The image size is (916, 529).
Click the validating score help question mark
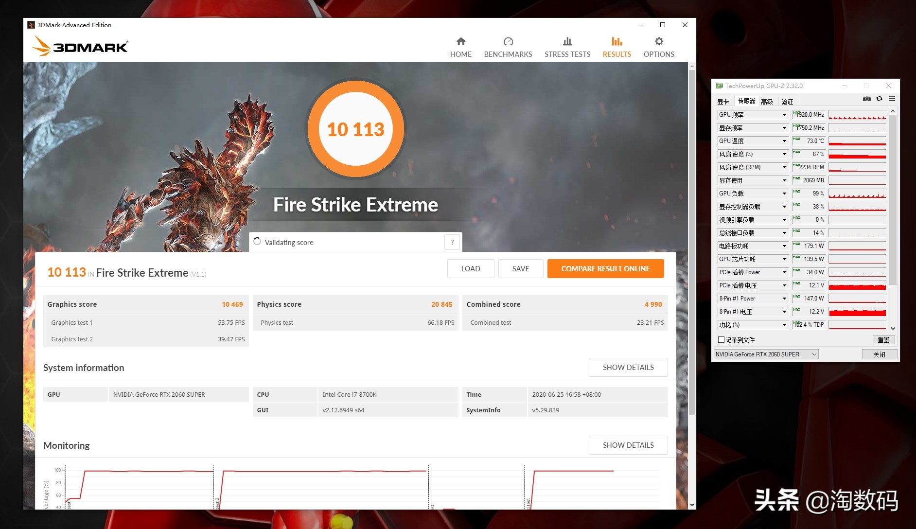[452, 242]
